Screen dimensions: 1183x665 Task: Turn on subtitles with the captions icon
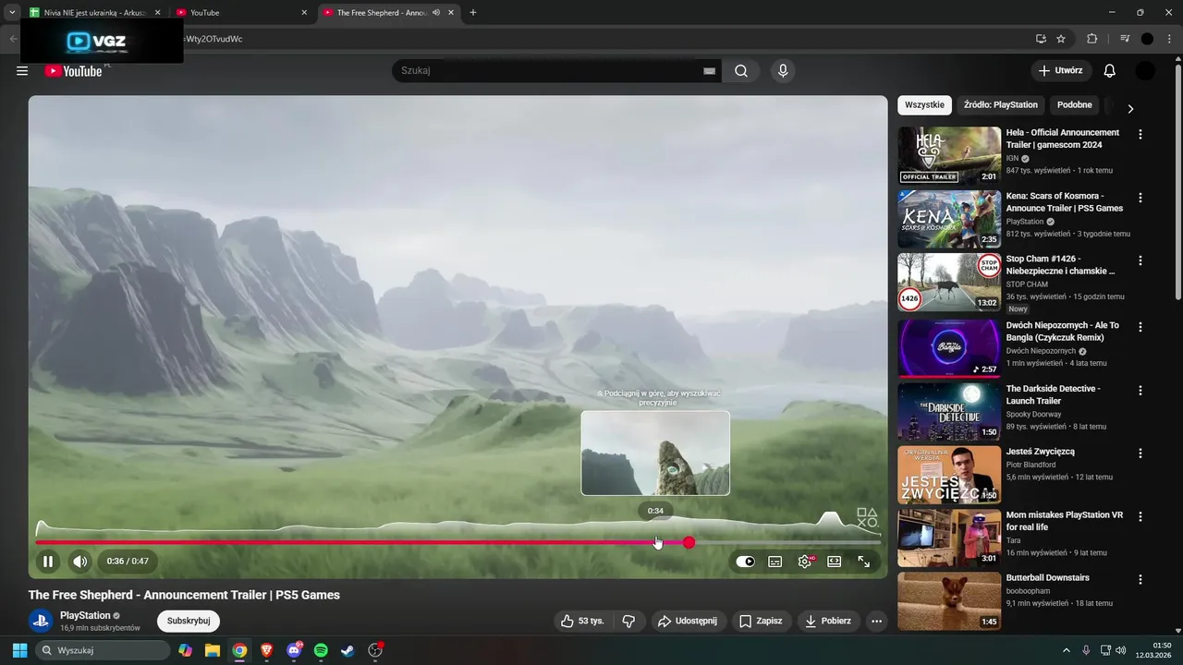pyautogui.click(x=775, y=562)
